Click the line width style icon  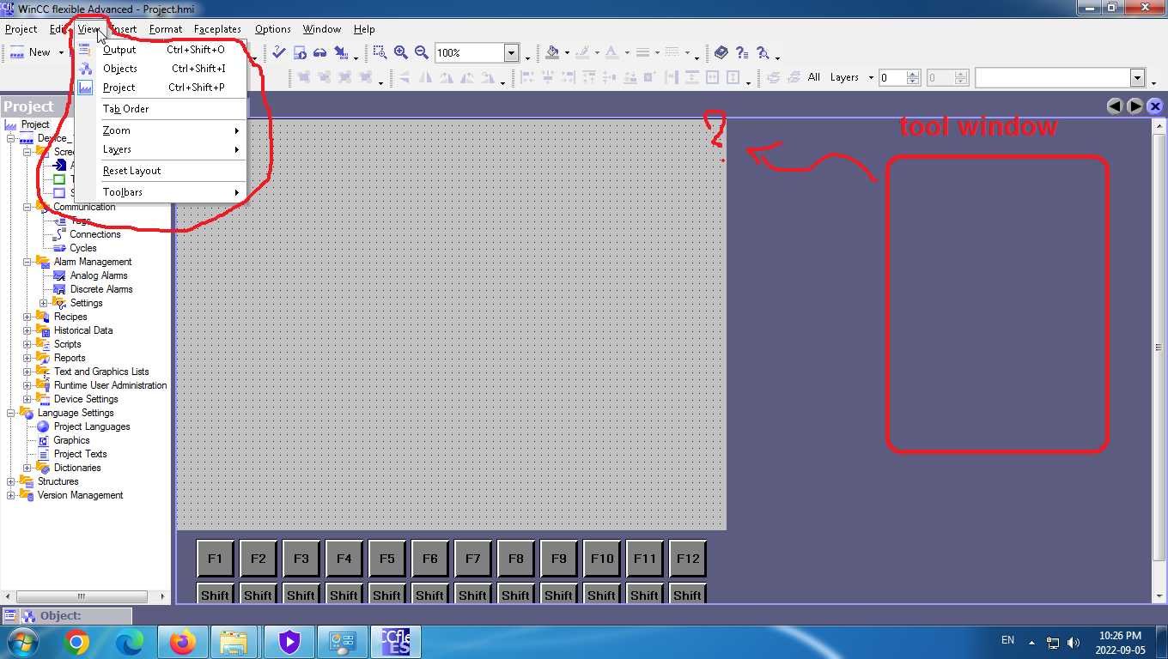[642, 52]
